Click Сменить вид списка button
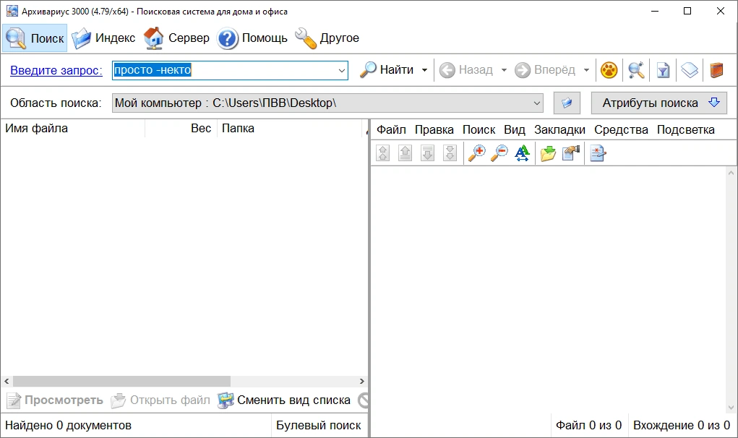This screenshot has width=738, height=438. pos(284,400)
